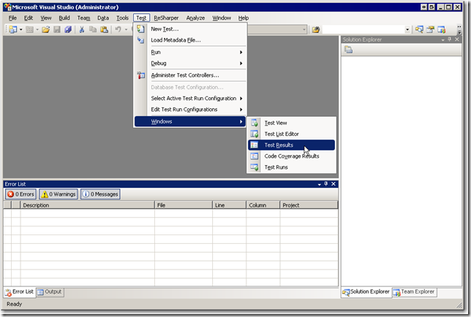471x317 pixels.
Task: Select the Error List tab
Action: coord(20,292)
